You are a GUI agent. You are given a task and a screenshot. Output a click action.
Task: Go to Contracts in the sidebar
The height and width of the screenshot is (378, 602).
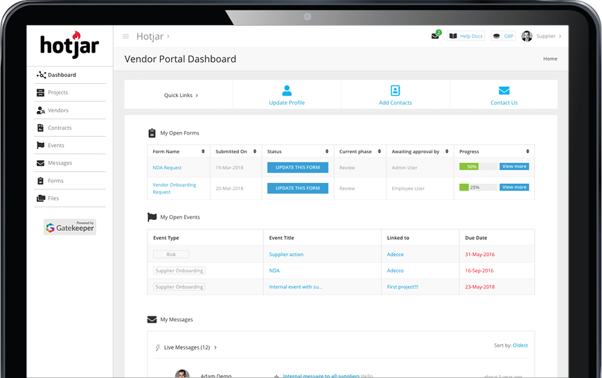click(x=60, y=128)
